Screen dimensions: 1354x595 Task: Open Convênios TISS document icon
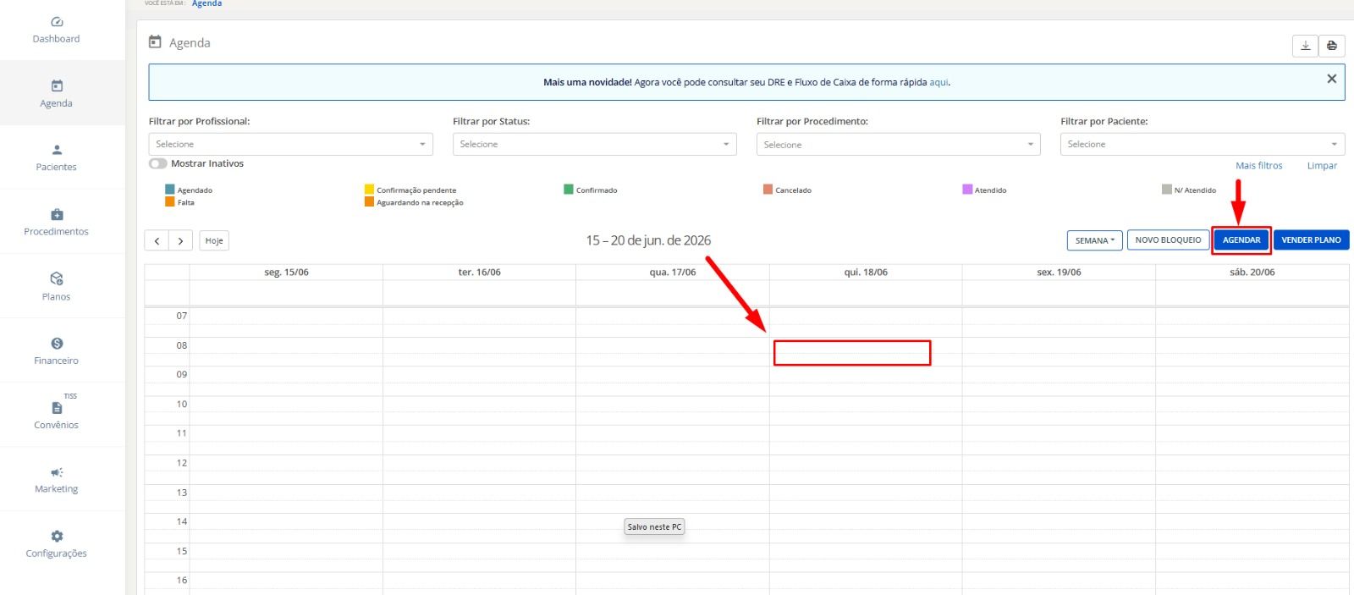(x=57, y=408)
